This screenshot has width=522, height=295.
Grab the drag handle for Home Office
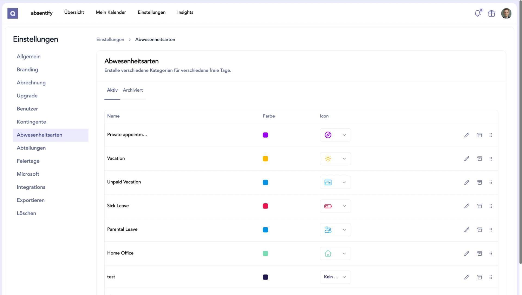point(491,253)
